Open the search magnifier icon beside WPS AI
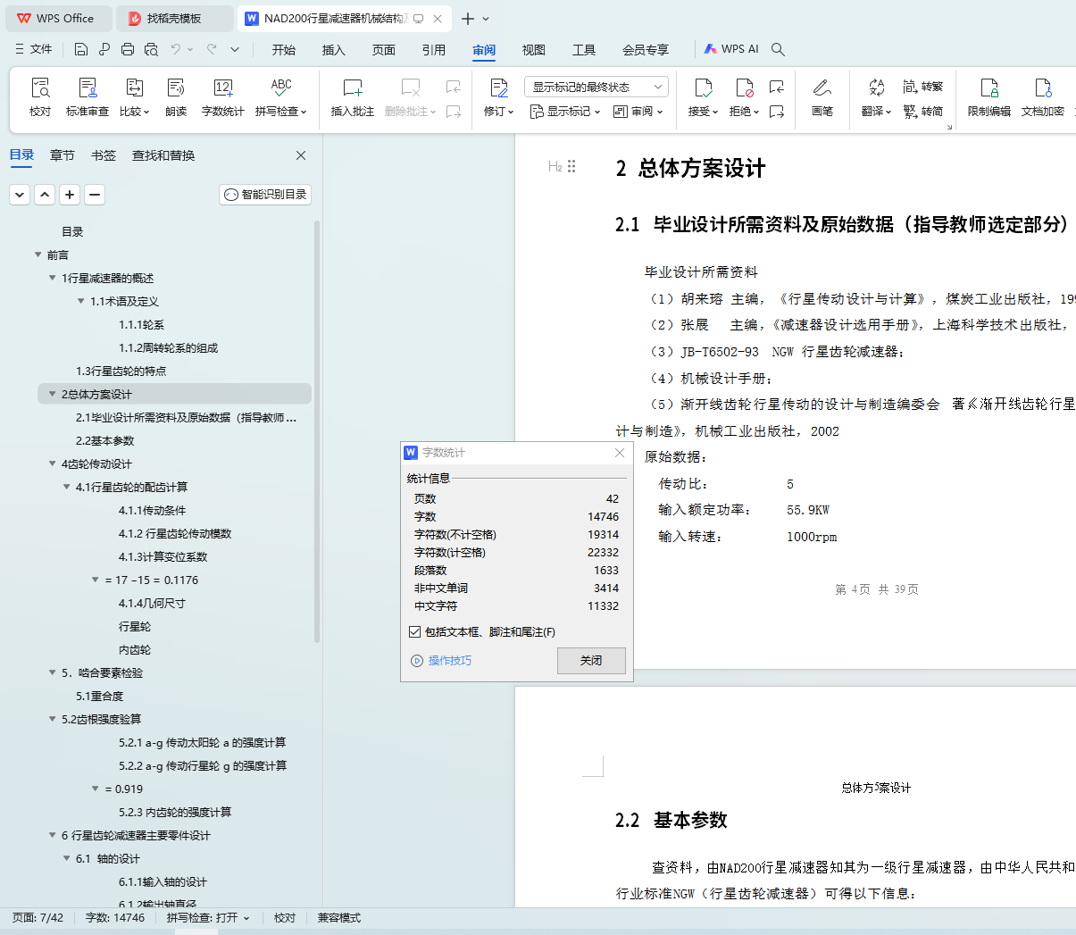Image resolution: width=1076 pixels, height=935 pixels. pos(778,49)
